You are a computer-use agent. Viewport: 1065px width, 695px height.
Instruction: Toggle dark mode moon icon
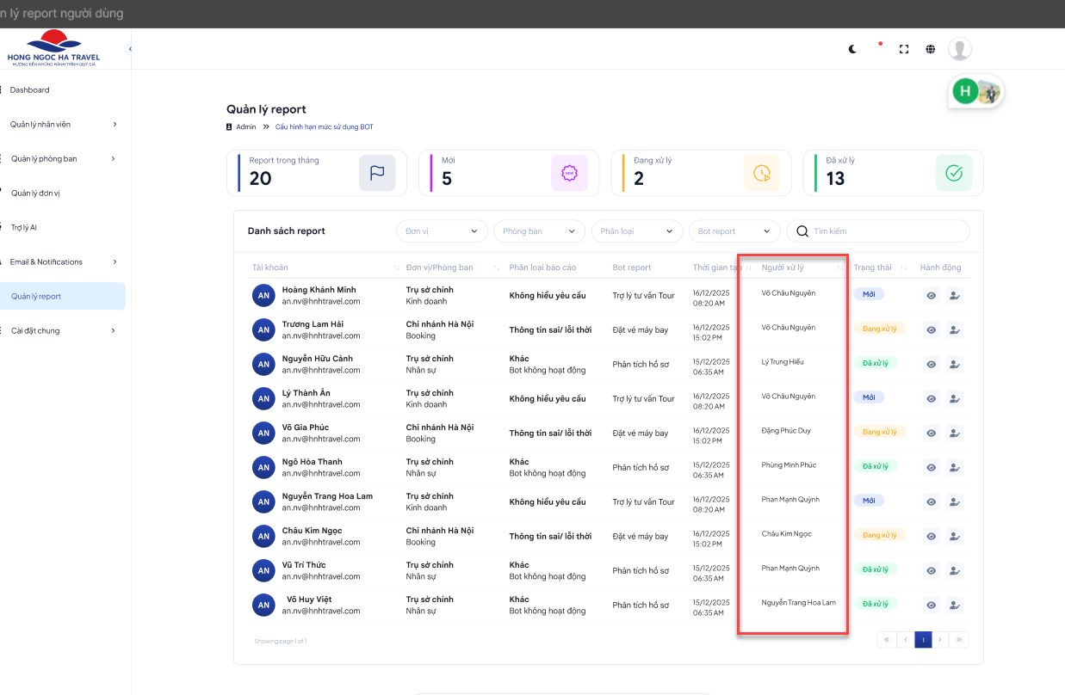click(x=852, y=49)
